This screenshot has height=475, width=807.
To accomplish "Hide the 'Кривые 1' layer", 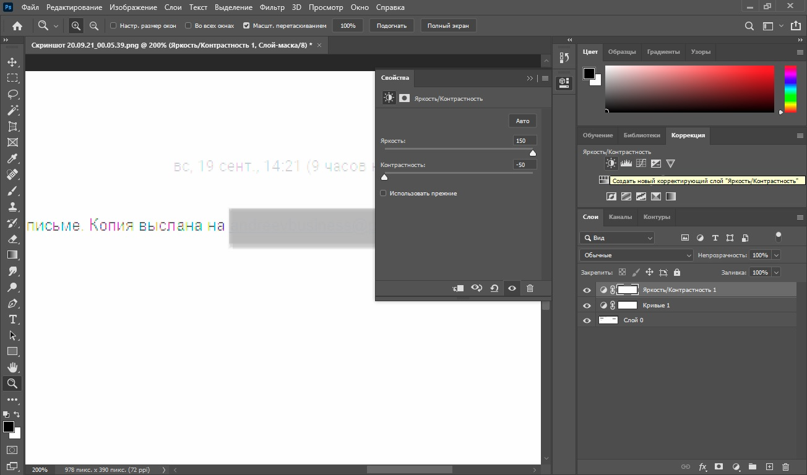I will click(x=587, y=306).
